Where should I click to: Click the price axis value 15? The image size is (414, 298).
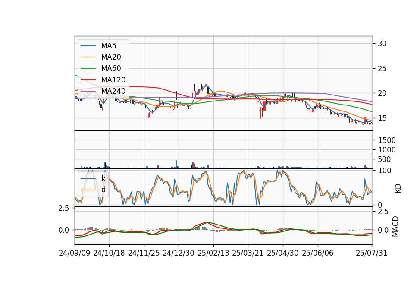tap(382, 118)
